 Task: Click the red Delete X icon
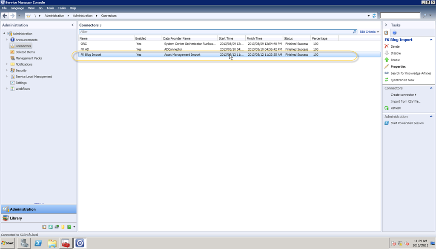pos(387,46)
